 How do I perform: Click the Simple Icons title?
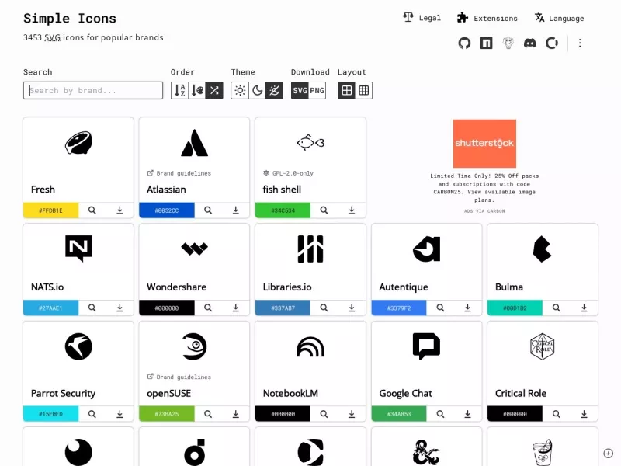click(x=70, y=18)
